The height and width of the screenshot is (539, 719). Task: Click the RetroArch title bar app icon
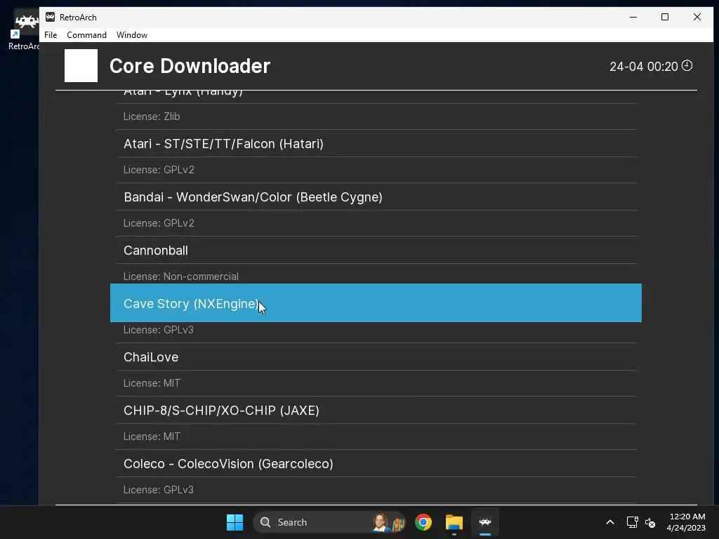pyautogui.click(x=50, y=17)
